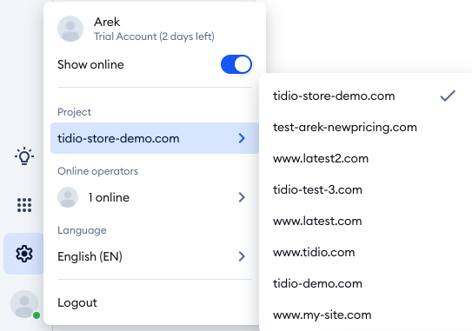Toggle the Show online switch
This screenshot has width=472, height=331.
click(236, 64)
